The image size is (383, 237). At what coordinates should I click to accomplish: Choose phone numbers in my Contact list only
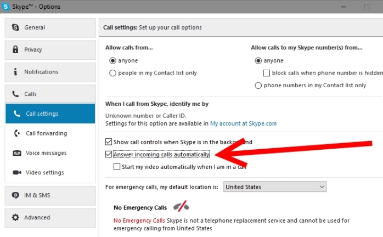[x=258, y=85]
